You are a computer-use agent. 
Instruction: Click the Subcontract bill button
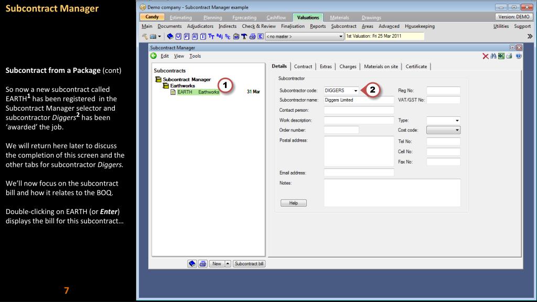pos(249,263)
